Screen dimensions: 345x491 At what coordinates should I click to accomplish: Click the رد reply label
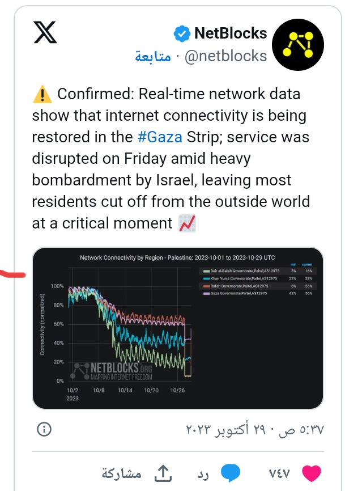coord(203,472)
